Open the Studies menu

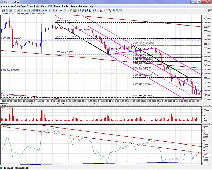tap(65, 6)
